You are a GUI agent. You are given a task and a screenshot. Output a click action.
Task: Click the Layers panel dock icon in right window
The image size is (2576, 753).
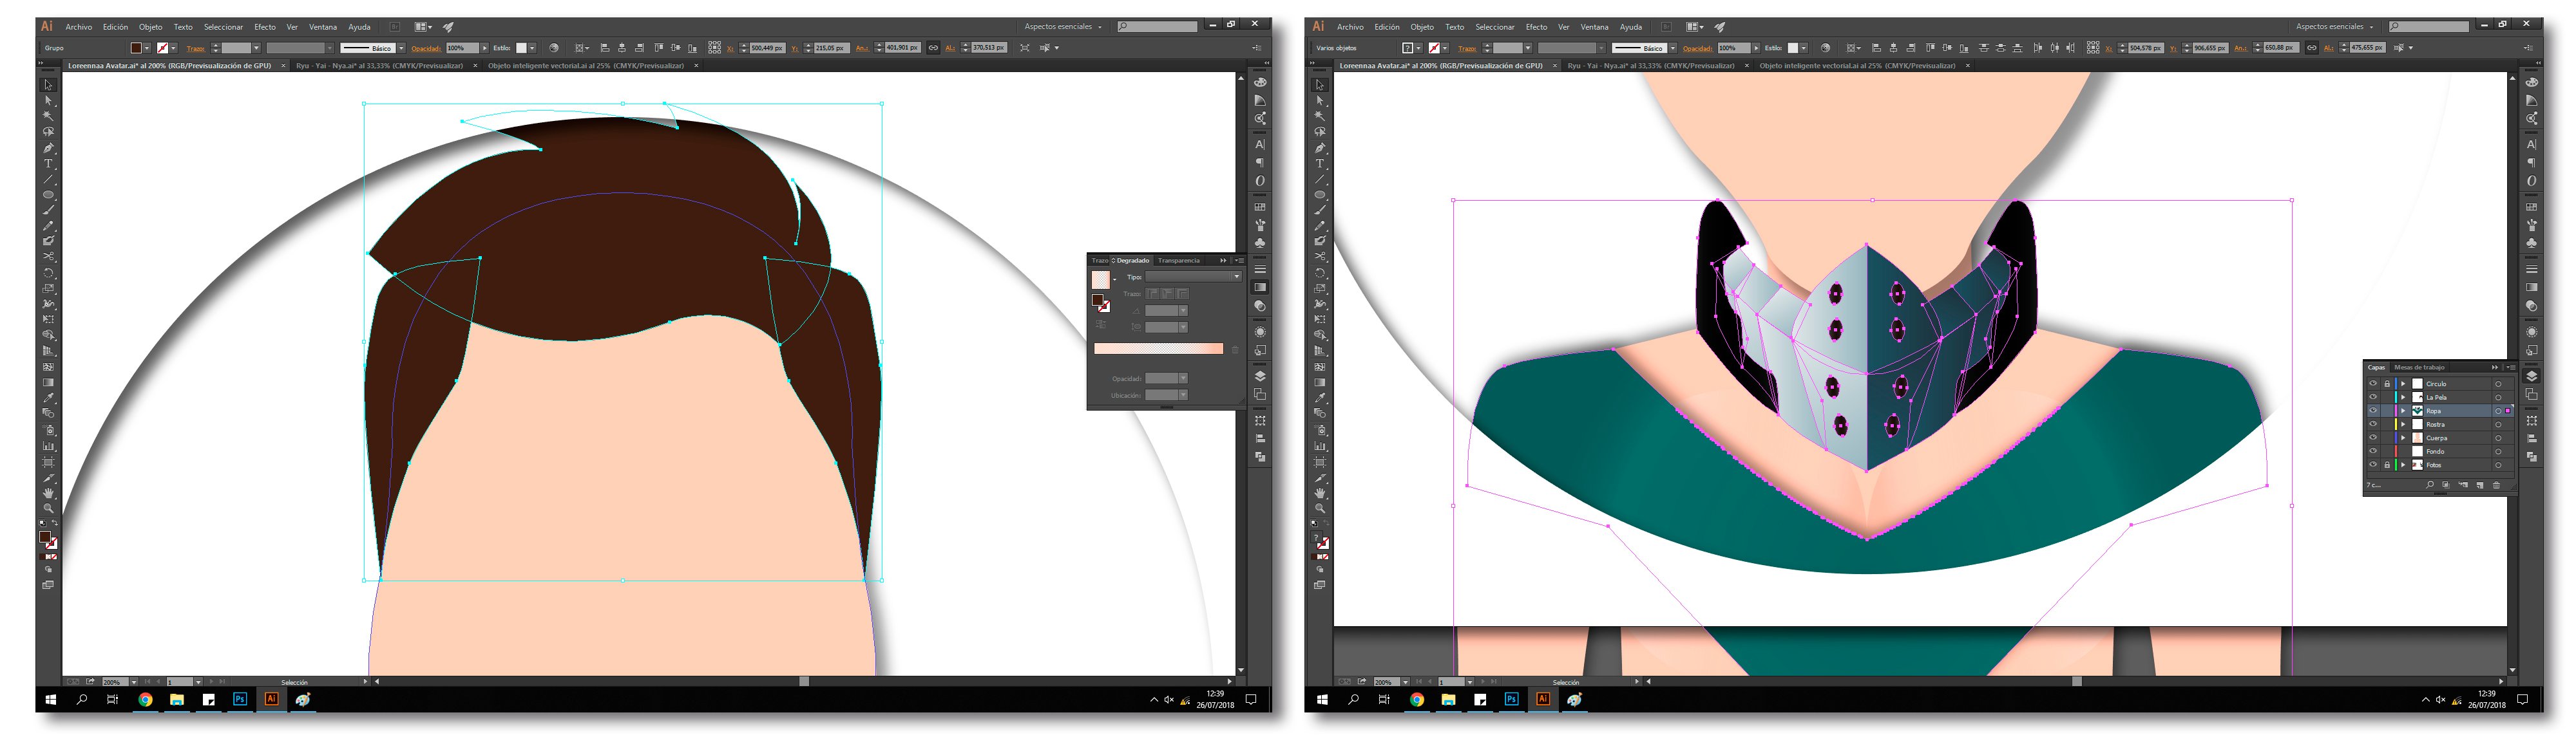coord(2531,376)
